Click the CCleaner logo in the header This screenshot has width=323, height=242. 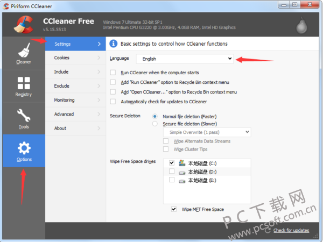(x=24, y=25)
